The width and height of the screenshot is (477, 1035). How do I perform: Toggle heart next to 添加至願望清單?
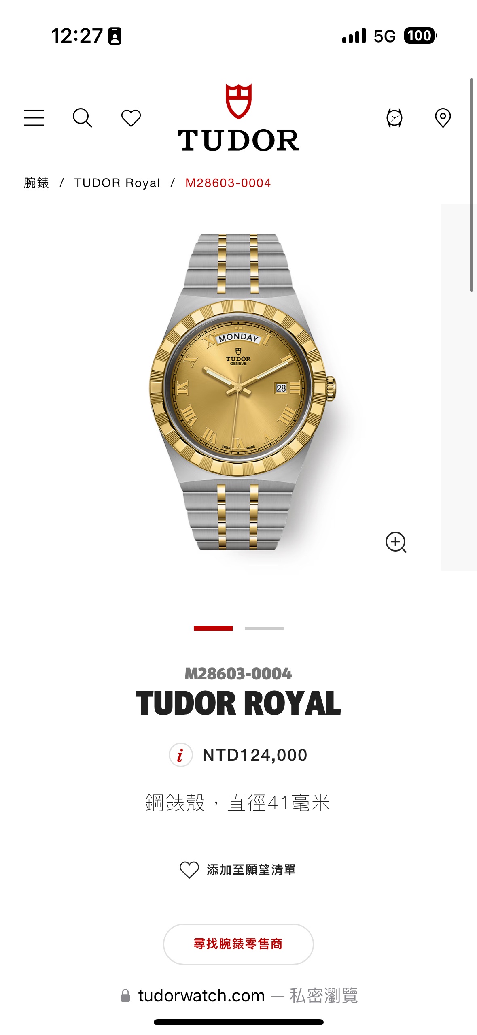(189, 870)
